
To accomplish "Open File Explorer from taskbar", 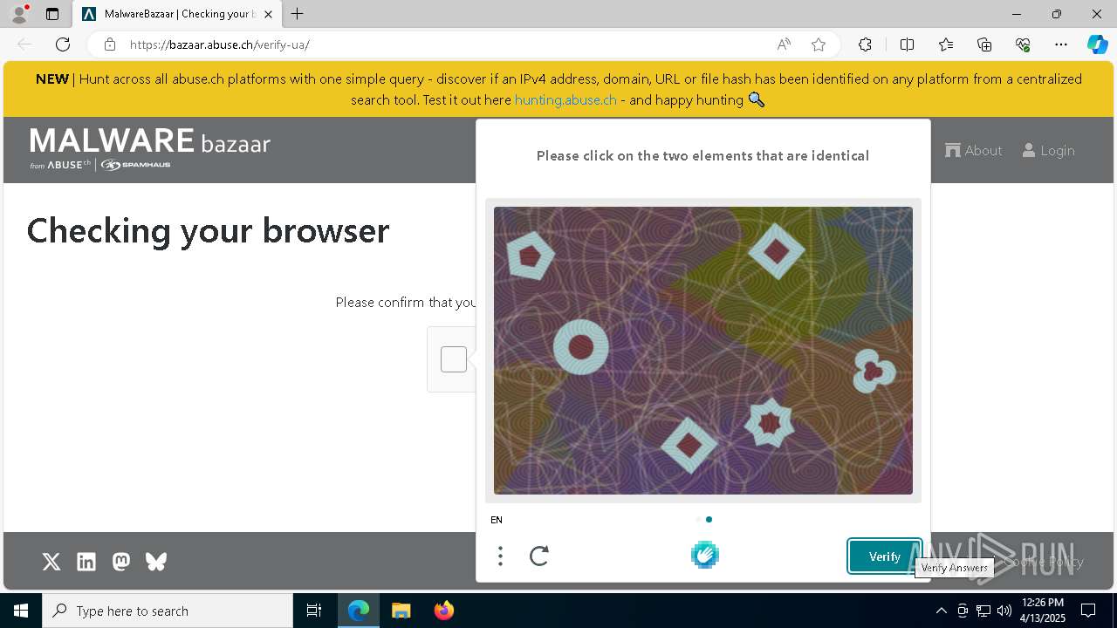I will 401,611.
